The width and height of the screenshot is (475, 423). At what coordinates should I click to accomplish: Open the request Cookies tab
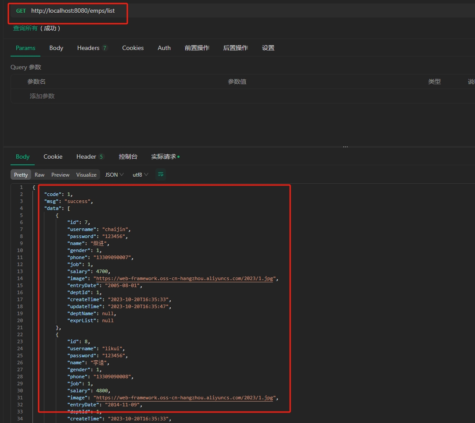click(x=133, y=48)
